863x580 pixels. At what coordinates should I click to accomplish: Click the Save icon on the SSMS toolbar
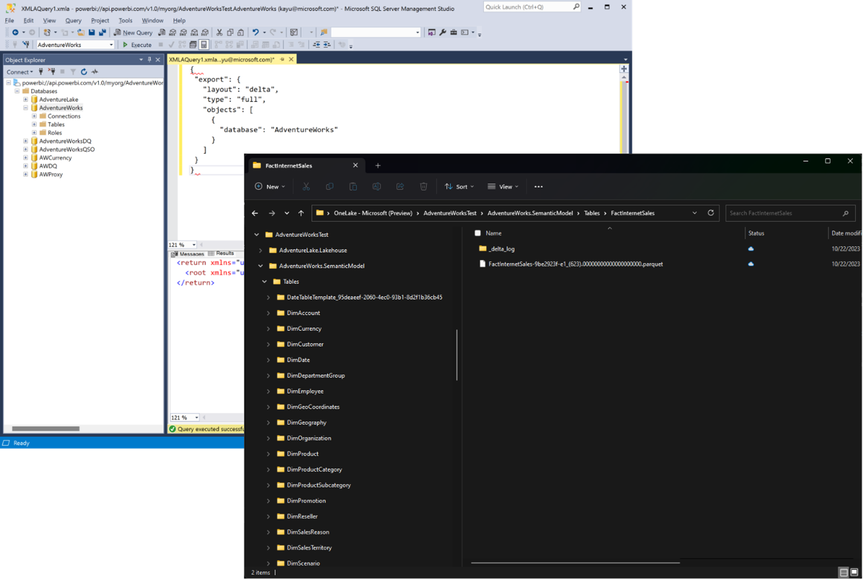coord(92,32)
